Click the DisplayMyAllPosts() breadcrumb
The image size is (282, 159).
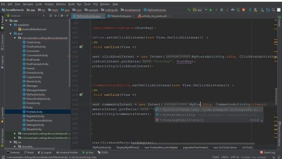(128, 148)
